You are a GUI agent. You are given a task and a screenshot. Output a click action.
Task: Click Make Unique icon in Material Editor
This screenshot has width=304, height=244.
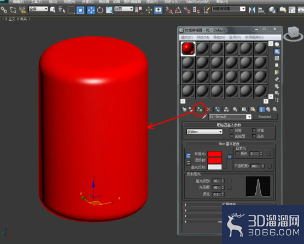[x=226, y=109]
